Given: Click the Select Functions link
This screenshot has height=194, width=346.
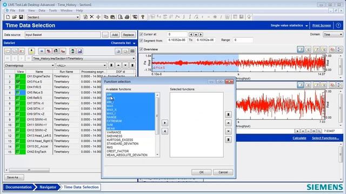Looking at the screenshot, I should click(x=325, y=138).
